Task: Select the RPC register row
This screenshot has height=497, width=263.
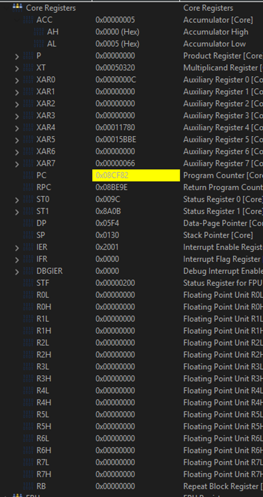Action: (132, 187)
